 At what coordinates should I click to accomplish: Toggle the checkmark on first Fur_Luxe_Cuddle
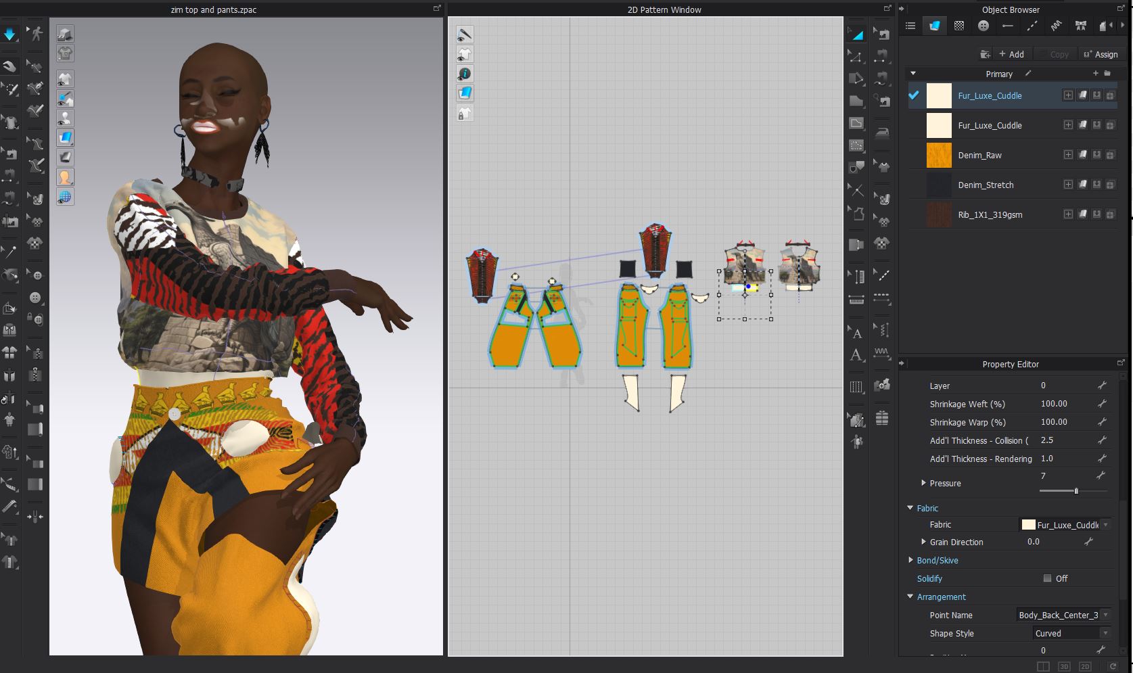click(914, 95)
